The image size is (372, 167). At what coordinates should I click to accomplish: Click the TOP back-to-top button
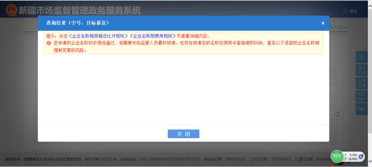pos(361,109)
